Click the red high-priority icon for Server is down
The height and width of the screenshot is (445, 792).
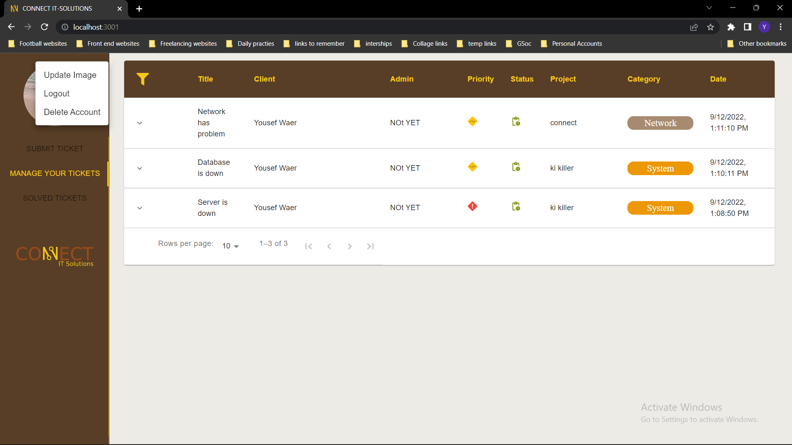point(472,206)
